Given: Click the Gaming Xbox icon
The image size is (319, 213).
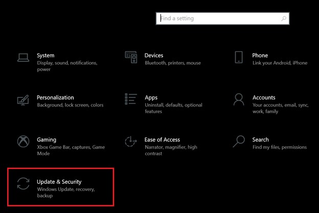Looking at the screenshot, I should pyautogui.click(x=23, y=141).
